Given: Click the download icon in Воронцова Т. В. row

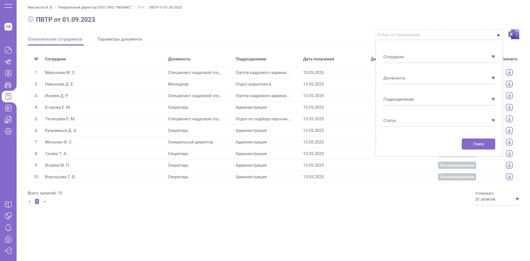Looking at the screenshot, I should coord(509,177).
